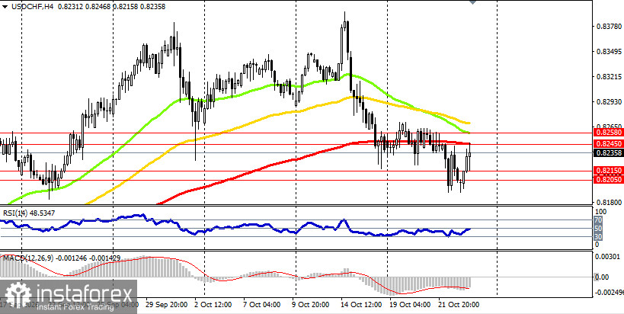Image resolution: width=624 pixels, height=314 pixels.
Task: Click the 0.82930 value on price axis
Action: (608, 102)
